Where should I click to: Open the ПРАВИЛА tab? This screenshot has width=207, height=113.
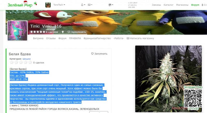click(75, 38)
